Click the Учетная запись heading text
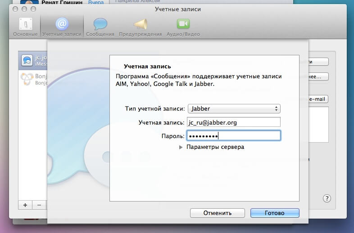The image size is (354, 233). (x=147, y=66)
